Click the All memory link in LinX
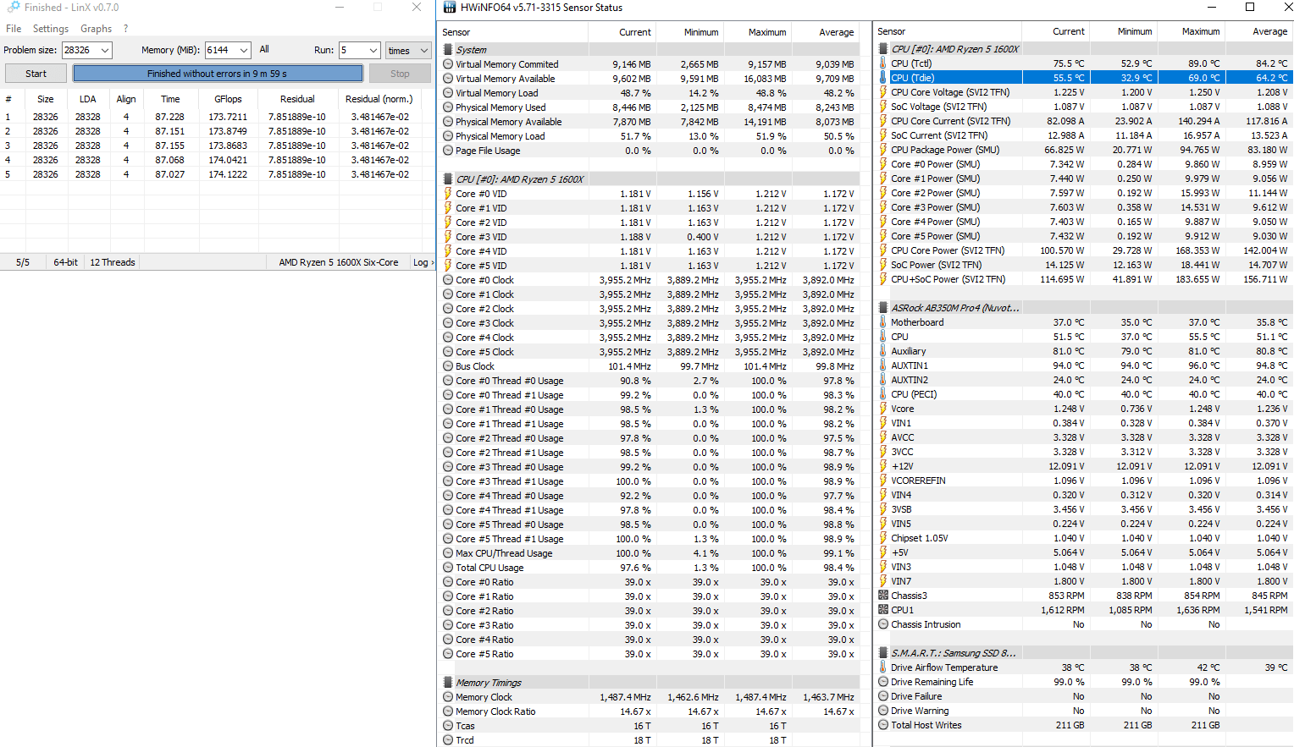1294x747 pixels. [x=264, y=49]
